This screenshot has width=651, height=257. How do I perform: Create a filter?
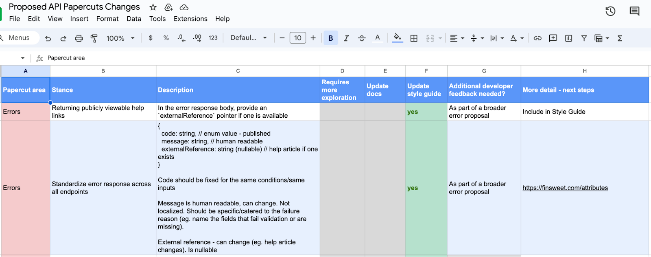tap(584, 38)
